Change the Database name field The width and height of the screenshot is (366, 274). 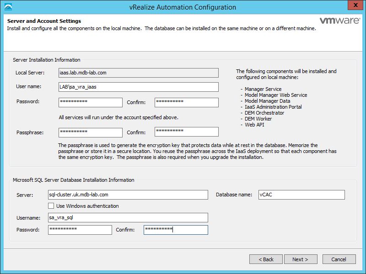point(301,195)
